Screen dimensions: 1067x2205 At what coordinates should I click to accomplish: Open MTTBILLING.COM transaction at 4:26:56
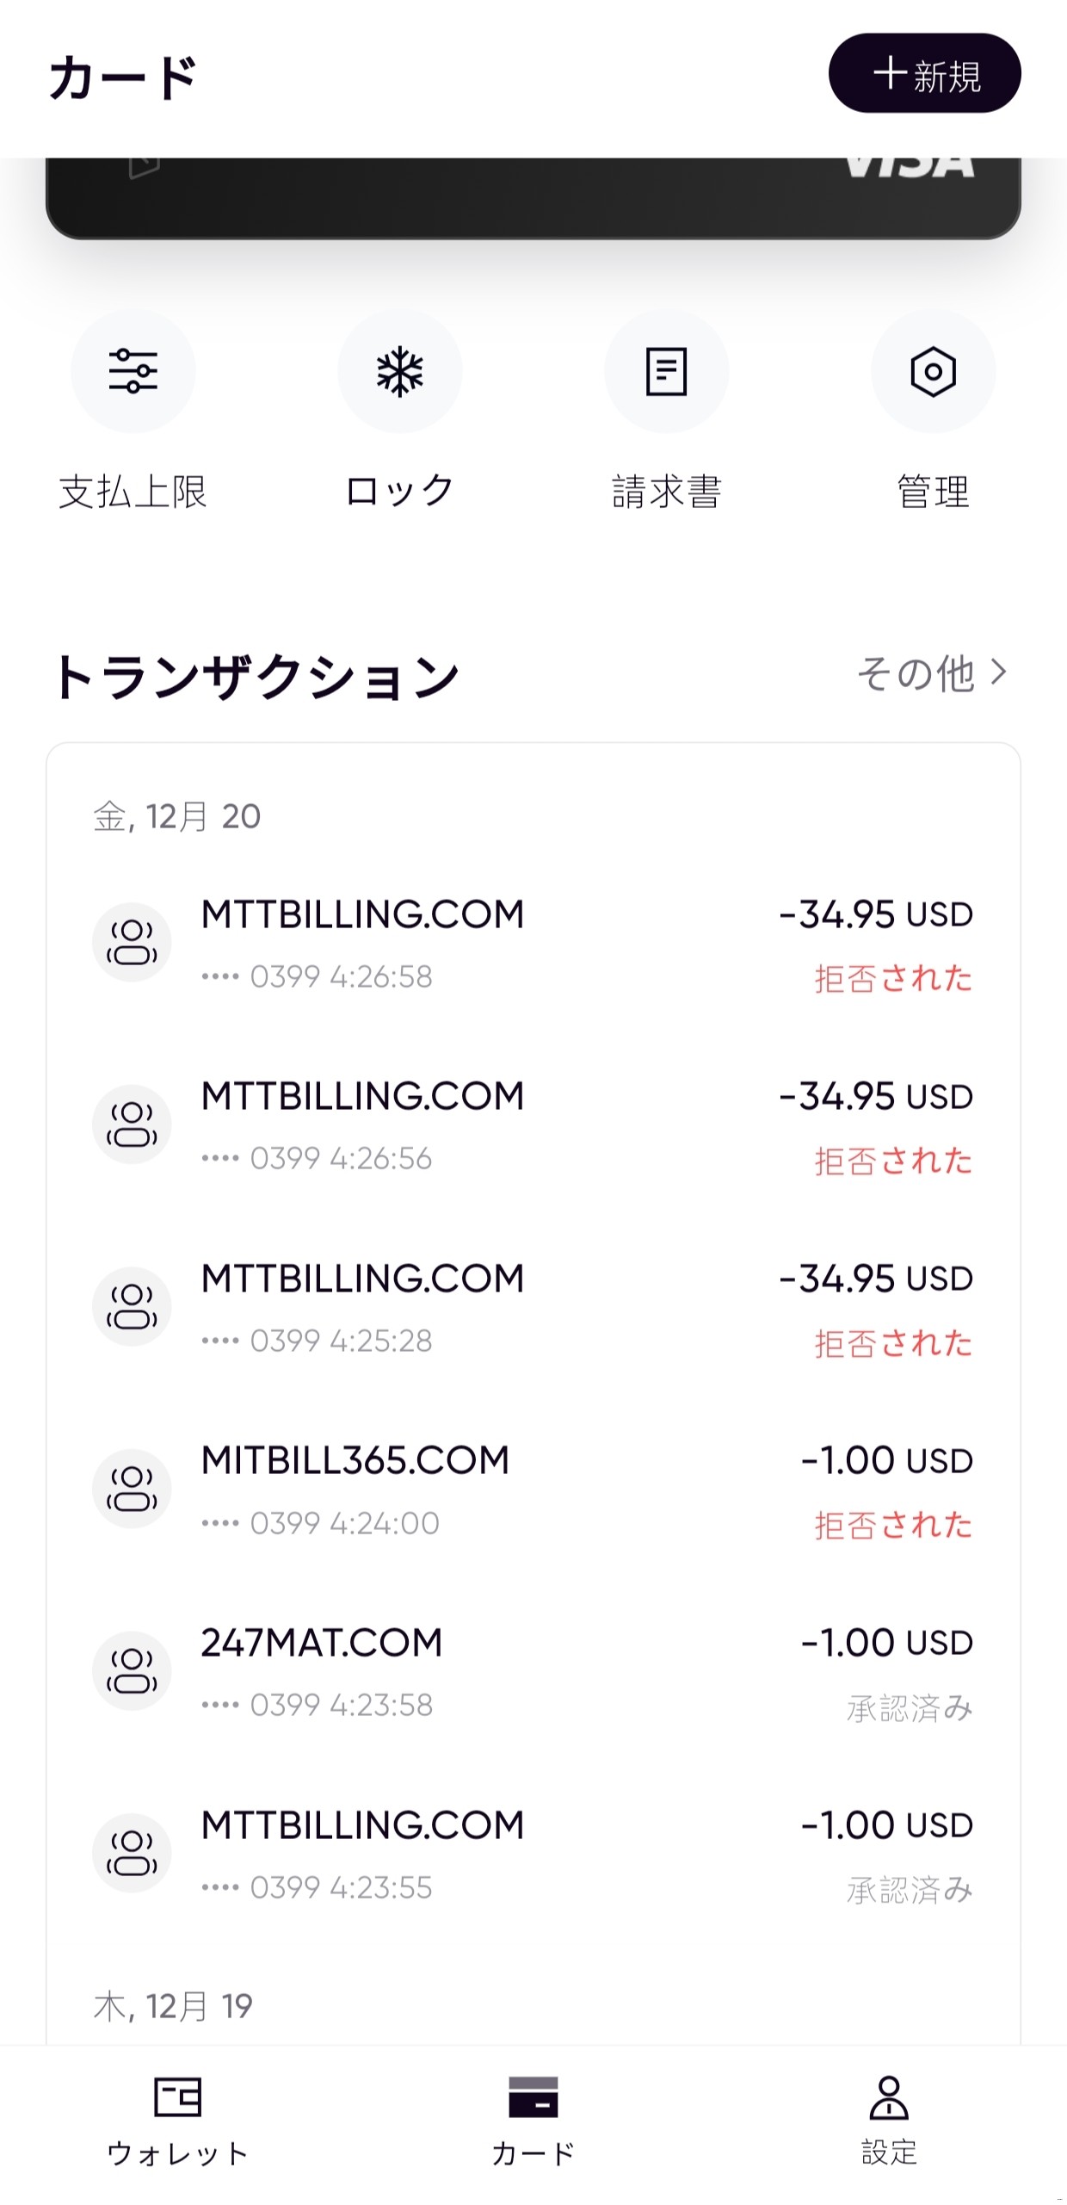pyautogui.click(x=533, y=1125)
